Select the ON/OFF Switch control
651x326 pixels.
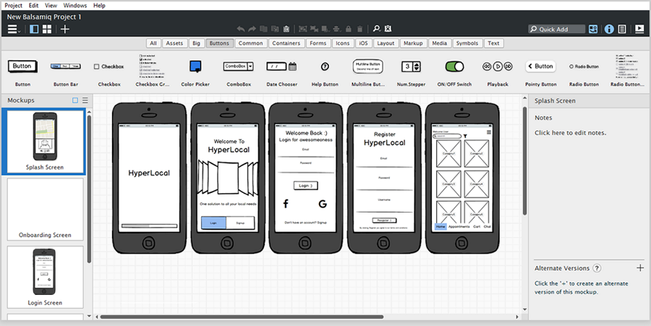[x=454, y=67]
